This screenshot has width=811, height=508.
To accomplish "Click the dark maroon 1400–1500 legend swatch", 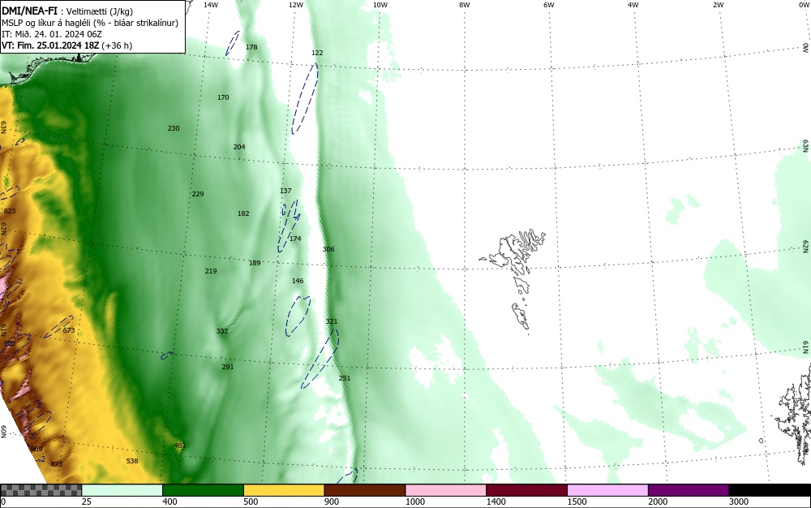I will (x=526, y=490).
